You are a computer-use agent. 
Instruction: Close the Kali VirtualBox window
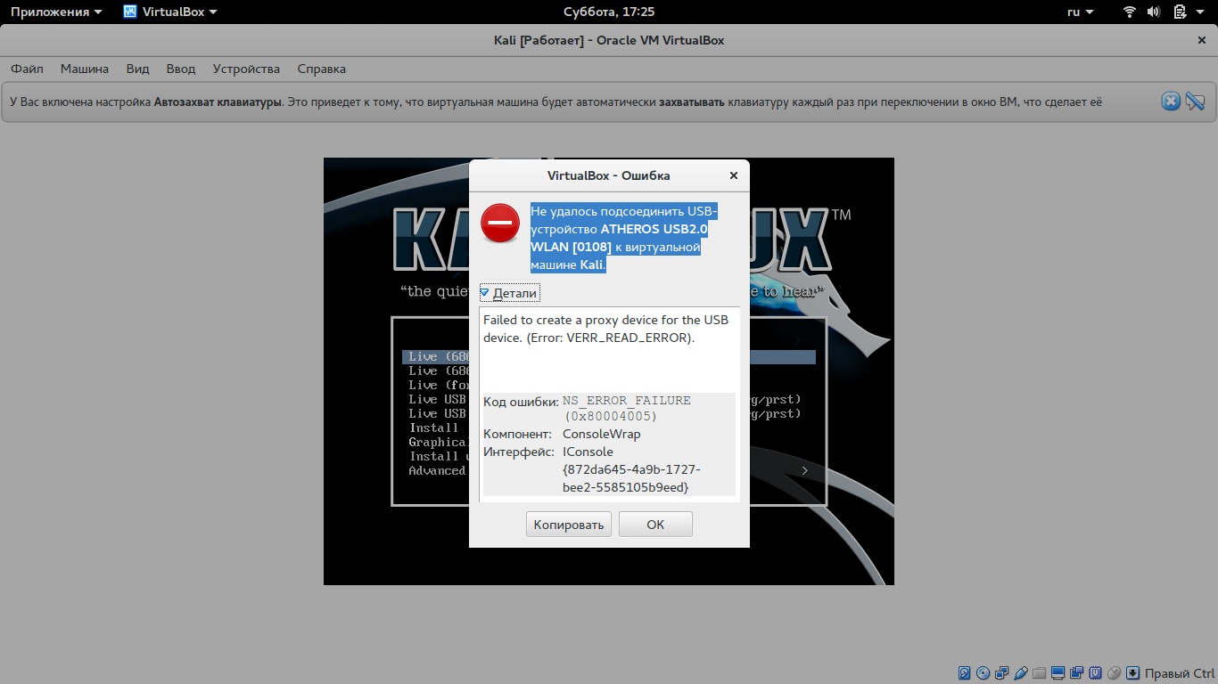point(1201,40)
